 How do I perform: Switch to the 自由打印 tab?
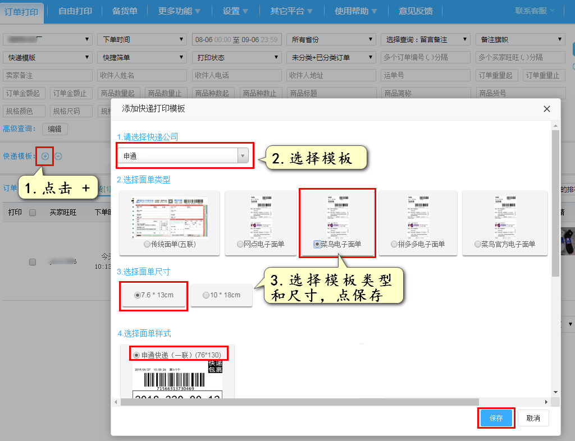(75, 11)
